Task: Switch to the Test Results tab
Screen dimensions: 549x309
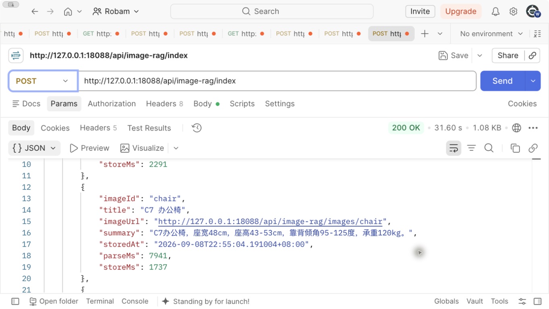Action: click(x=149, y=128)
